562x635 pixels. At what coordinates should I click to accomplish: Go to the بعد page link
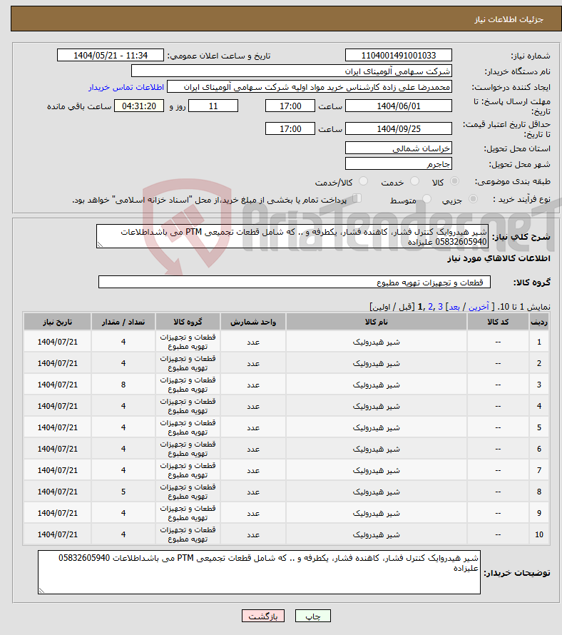pos(454,307)
